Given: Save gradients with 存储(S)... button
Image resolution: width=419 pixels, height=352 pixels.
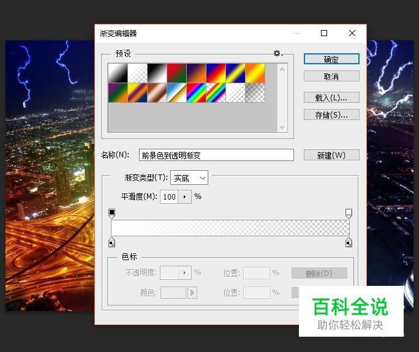Looking at the screenshot, I should [x=331, y=115].
